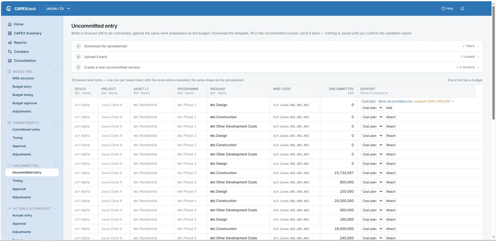496x241 pixels.
Task: Click the Consolidation layers icon
Action: [x=10, y=61]
